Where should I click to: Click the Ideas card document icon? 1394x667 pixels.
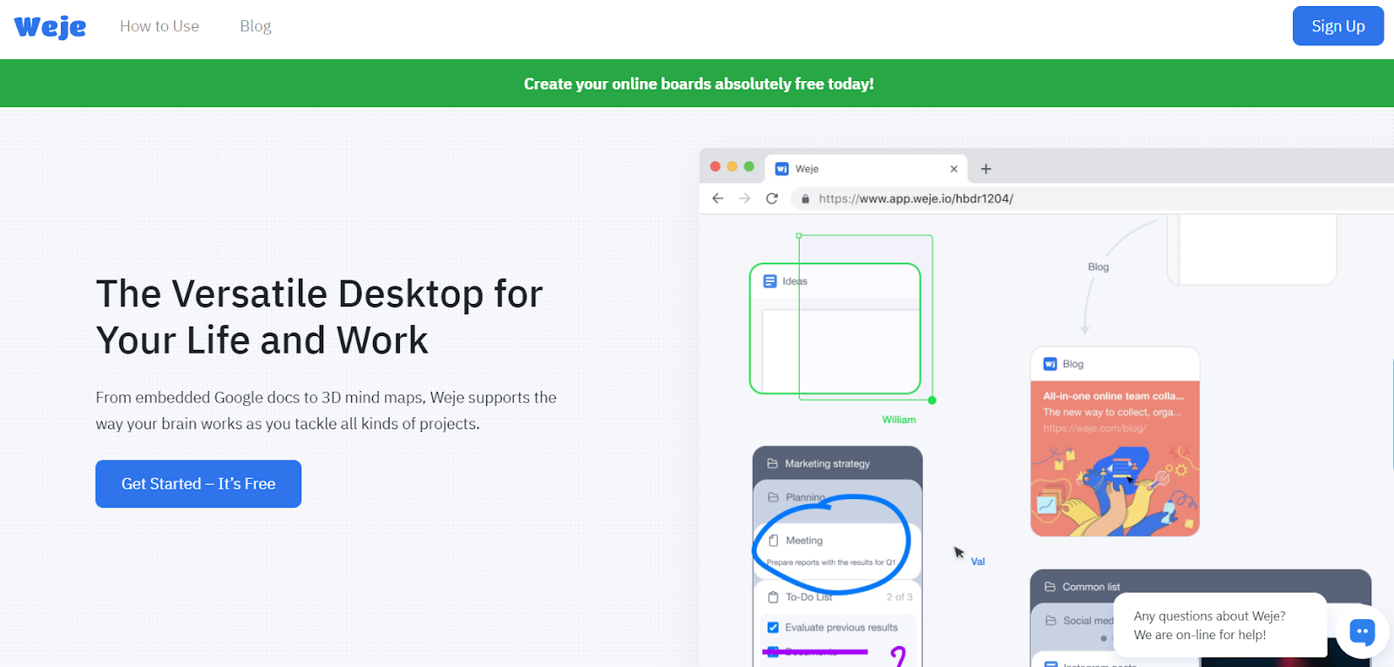(x=770, y=281)
